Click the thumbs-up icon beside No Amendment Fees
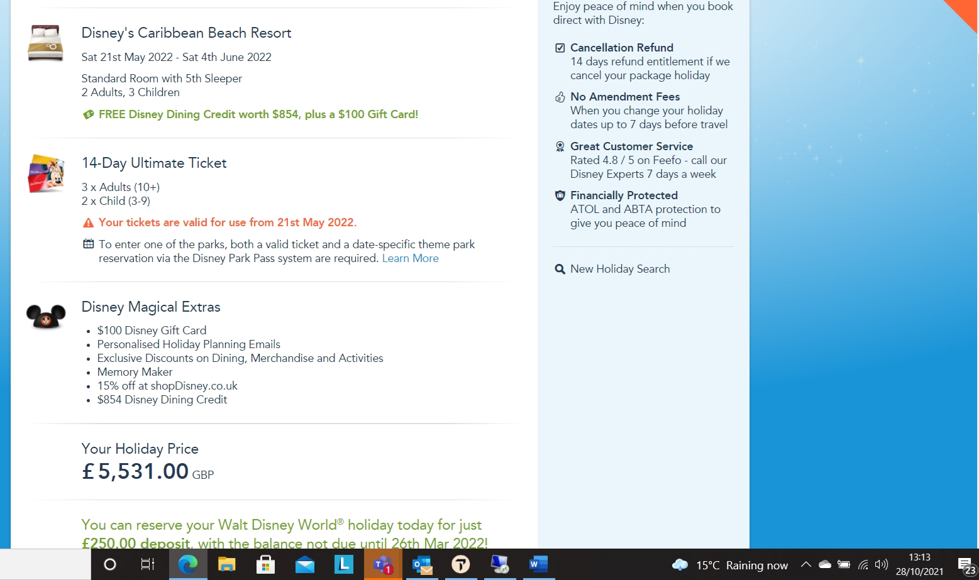979x580 pixels. (560, 97)
